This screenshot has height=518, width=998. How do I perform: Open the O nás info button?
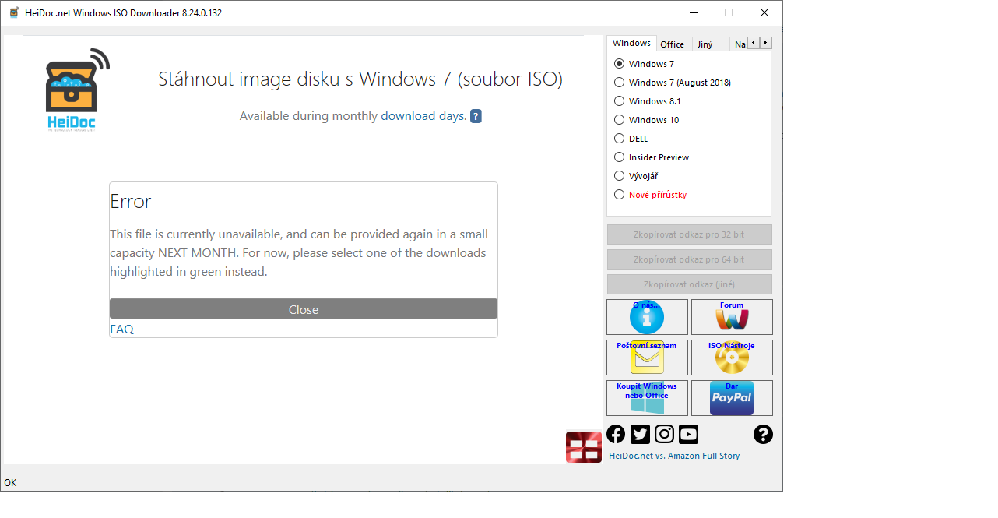[647, 317]
